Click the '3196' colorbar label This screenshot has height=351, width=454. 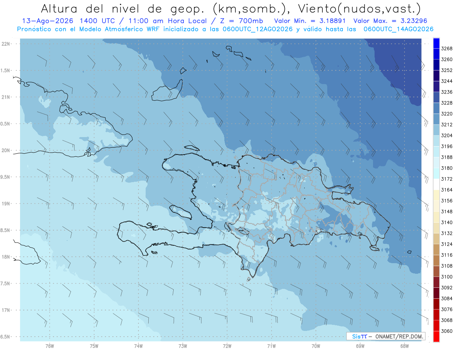(447, 146)
